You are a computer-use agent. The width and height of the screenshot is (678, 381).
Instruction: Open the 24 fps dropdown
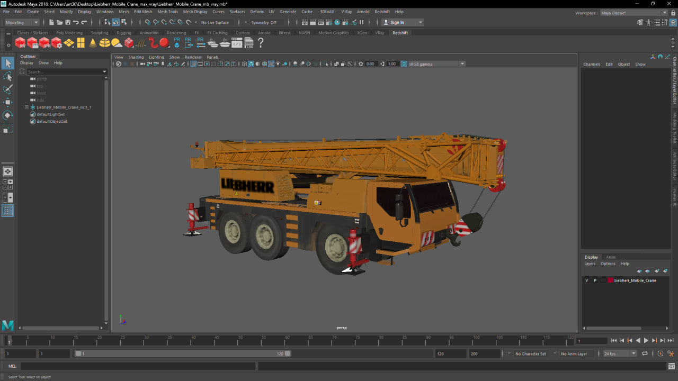(620, 353)
